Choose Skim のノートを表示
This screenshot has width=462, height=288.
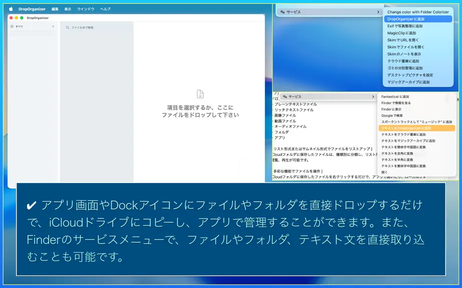418,54
